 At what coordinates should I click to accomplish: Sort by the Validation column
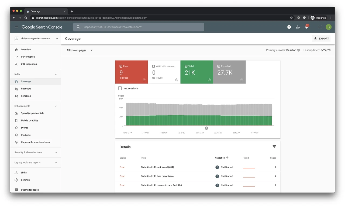point(222,158)
